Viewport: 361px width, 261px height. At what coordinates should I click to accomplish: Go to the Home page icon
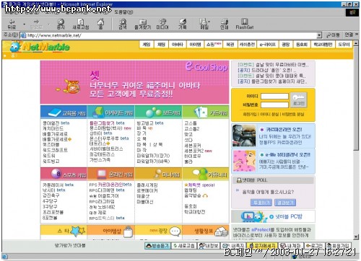pos(100,24)
